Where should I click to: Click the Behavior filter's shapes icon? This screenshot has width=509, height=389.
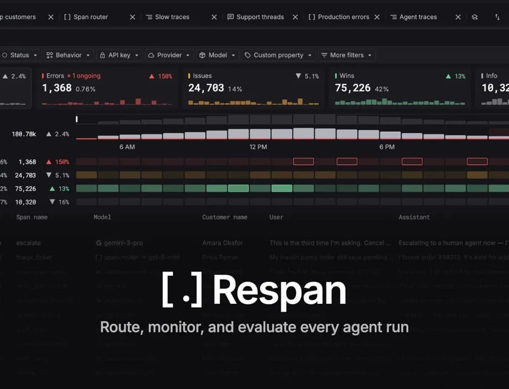(50, 56)
